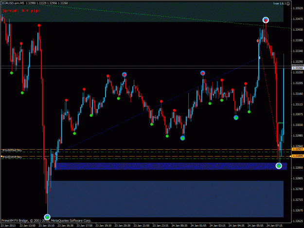The height and width of the screenshot is (228, 304).
Task: Click the orange 1.32937 order price tag
Action: 298,149
